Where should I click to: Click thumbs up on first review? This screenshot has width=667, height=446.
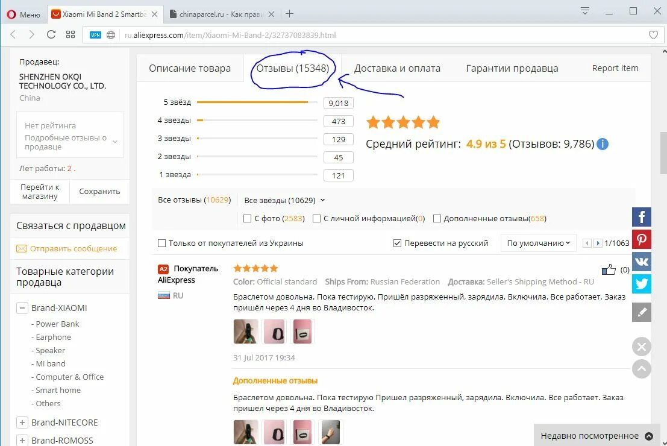609,269
